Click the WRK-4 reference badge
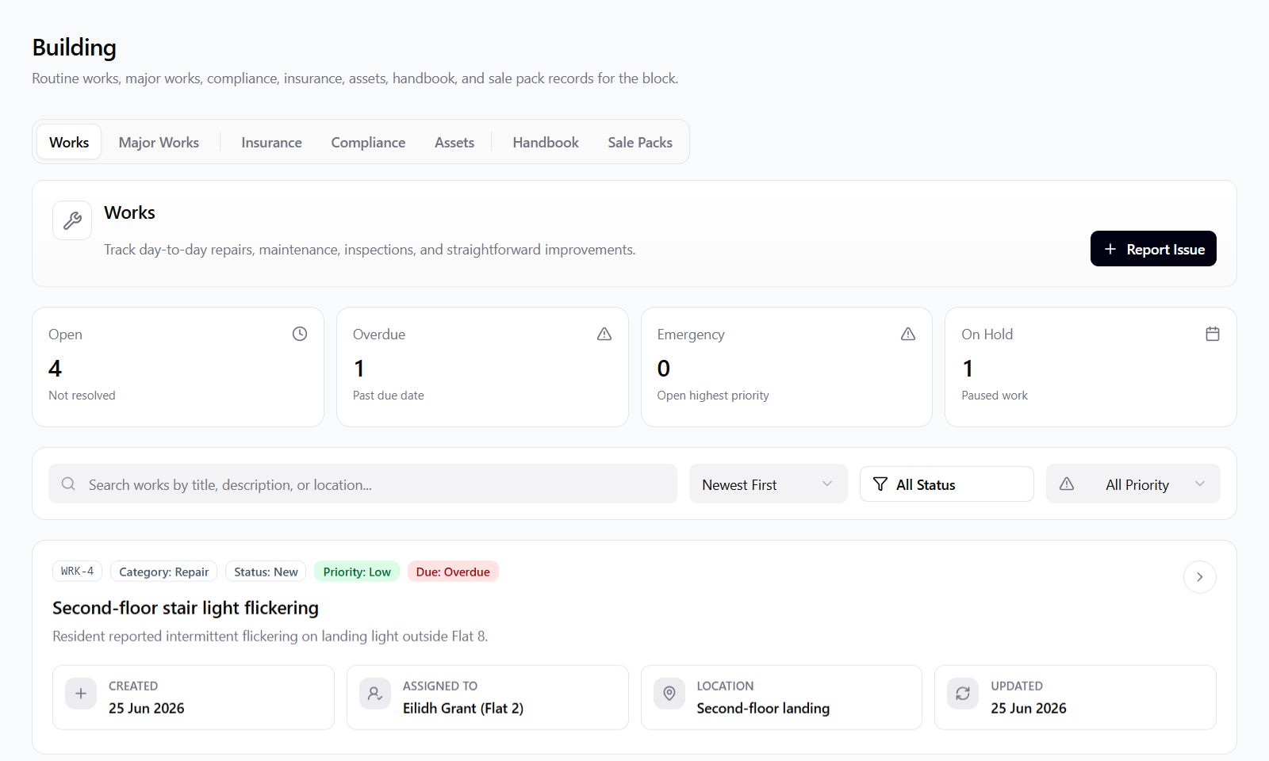 point(77,572)
